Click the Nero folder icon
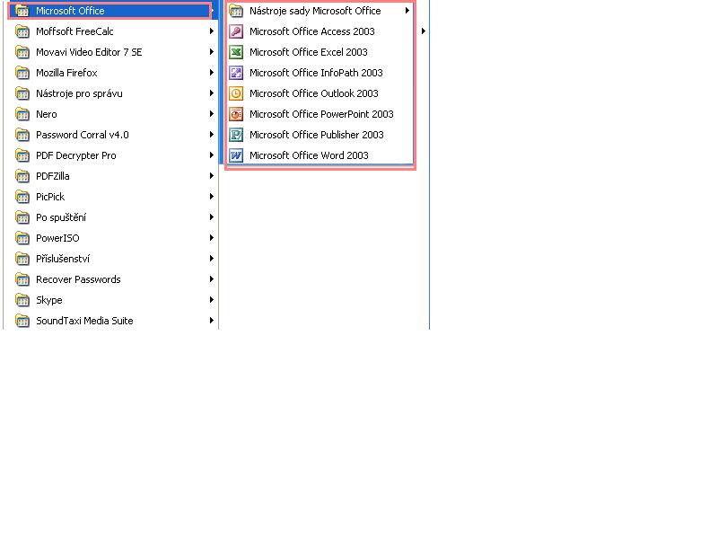This screenshot has width=718, height=539. click(22, 114)
